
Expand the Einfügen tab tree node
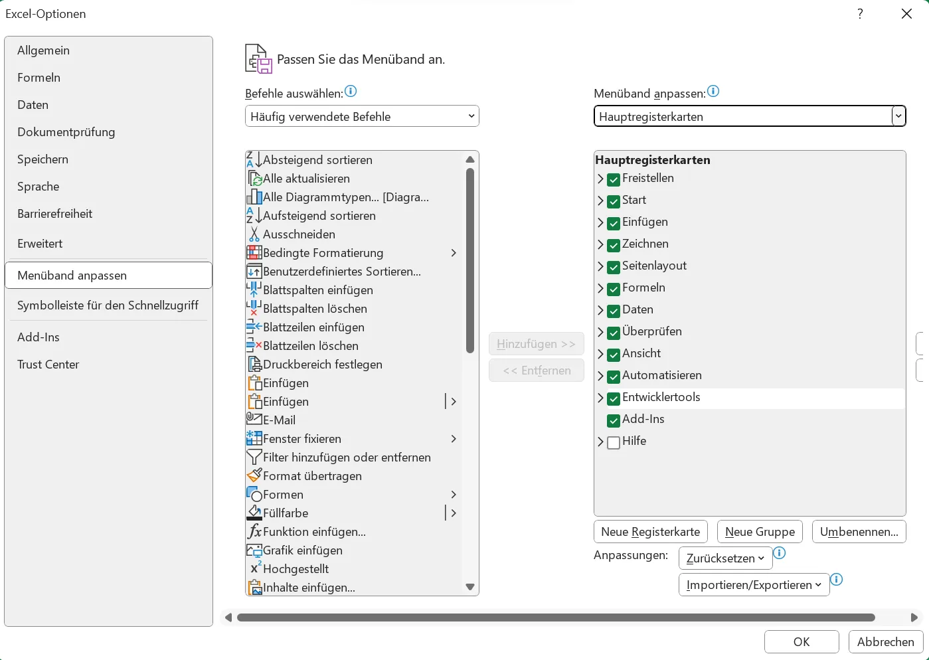(600, 222)
